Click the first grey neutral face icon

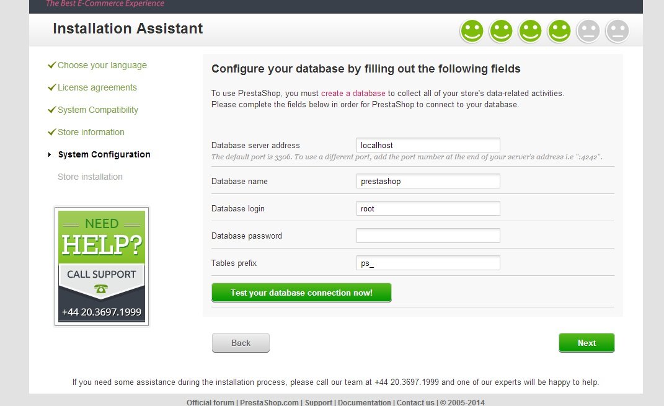pos(588,31)
